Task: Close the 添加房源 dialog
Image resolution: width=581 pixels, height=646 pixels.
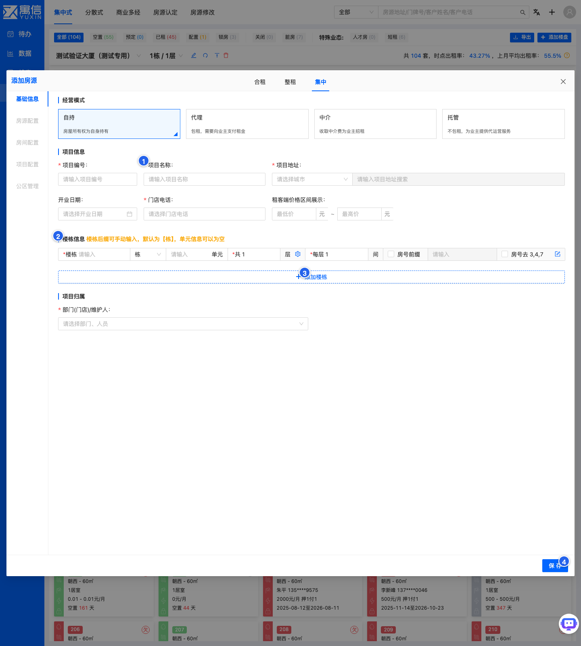Action: (563, 82)
